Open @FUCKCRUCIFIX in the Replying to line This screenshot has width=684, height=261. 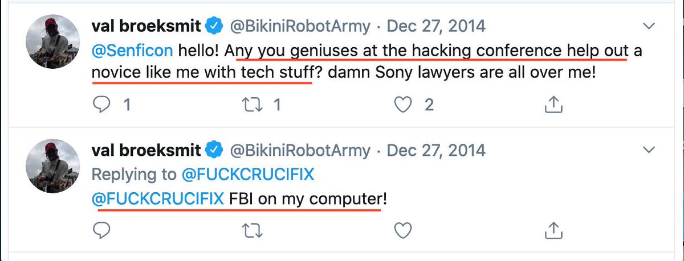[x=247, y=175]
